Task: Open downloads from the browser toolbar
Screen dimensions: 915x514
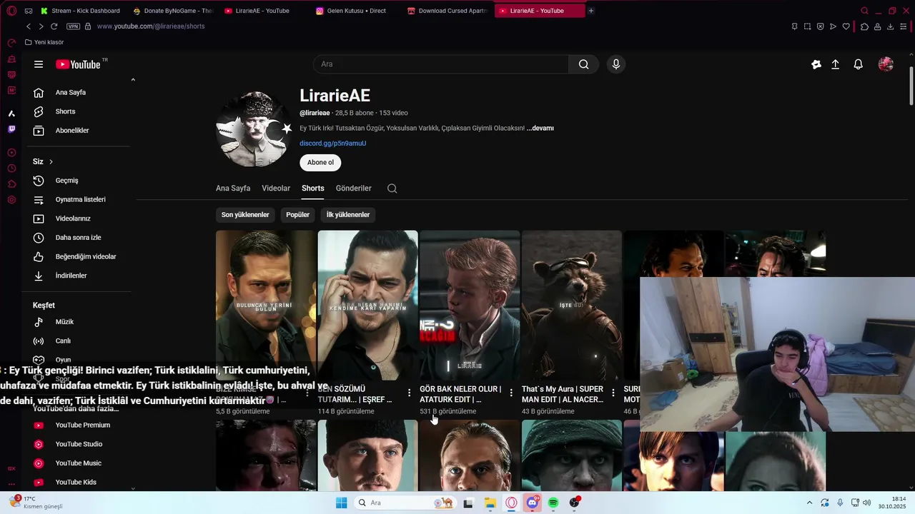Action: click(890, 26)
